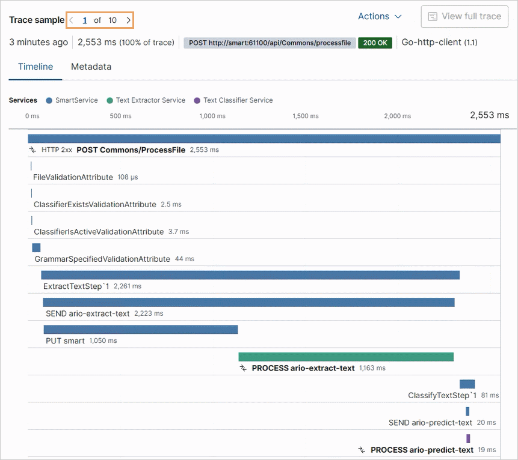Click the trace icon beside PROCESS ario-extract-text
This screenshot has height=460, width=518.
(244, 368)
